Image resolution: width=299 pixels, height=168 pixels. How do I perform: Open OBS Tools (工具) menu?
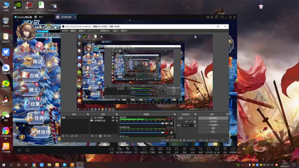[x=115, y=31]
